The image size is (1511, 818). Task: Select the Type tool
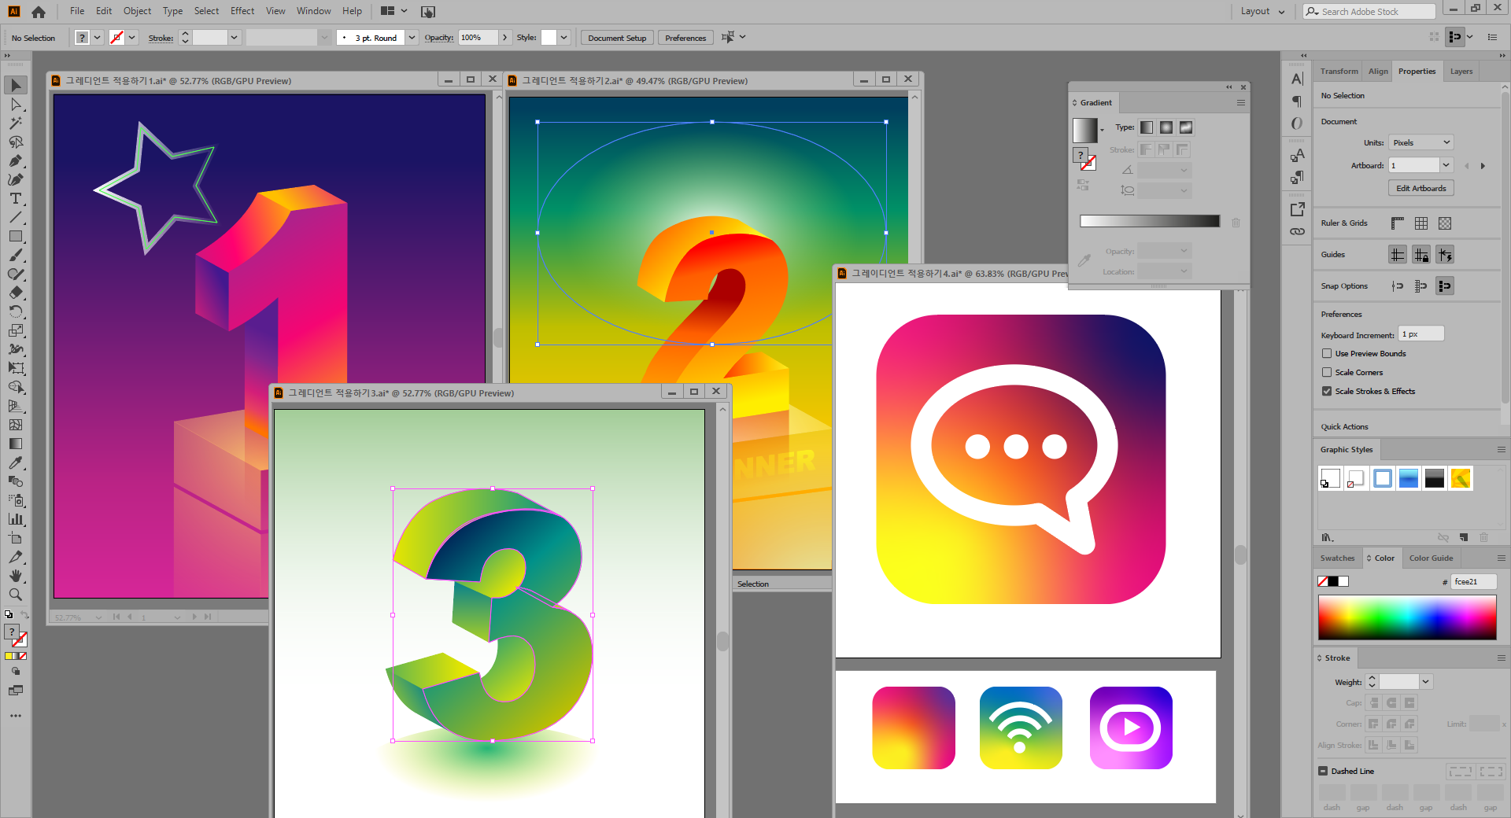click(x=16, y=198)
